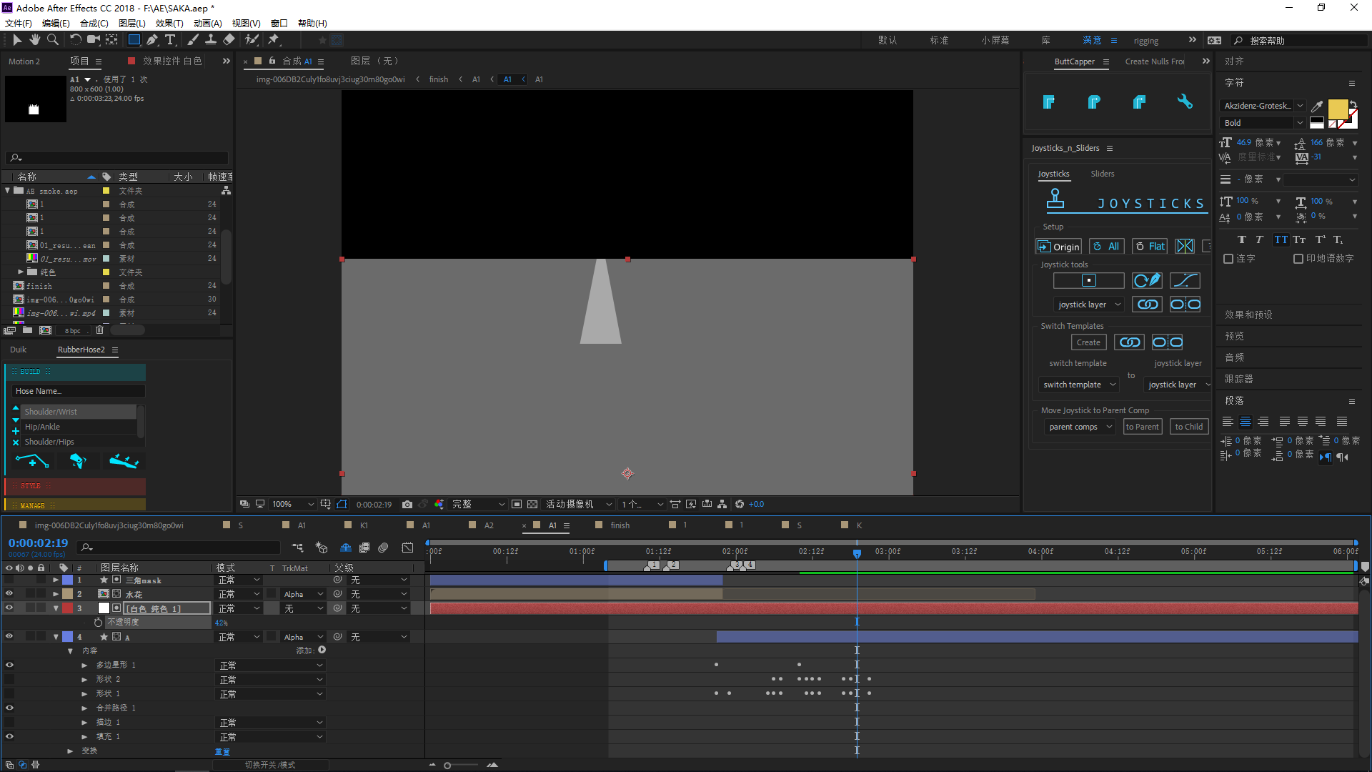The image size is (1372, 772).
Task: Take snapshot with camera icon in viewer
Action: [x=407, y=505]
